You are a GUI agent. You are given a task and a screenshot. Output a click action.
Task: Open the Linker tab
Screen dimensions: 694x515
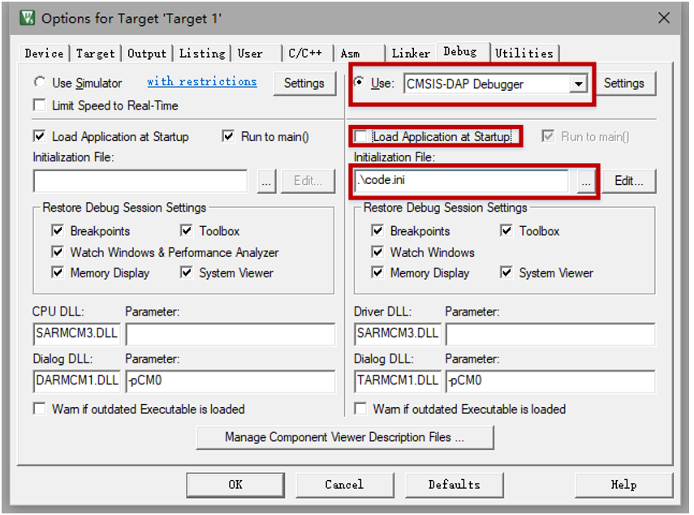(x=411, y=54)
